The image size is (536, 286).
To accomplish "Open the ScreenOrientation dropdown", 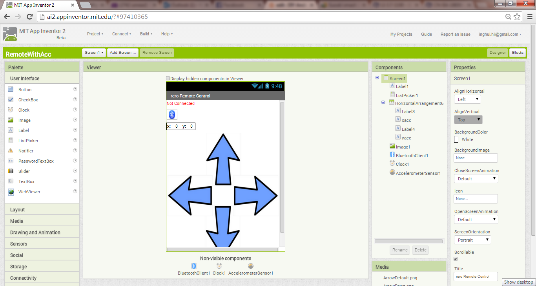I will tap(472, 240).
